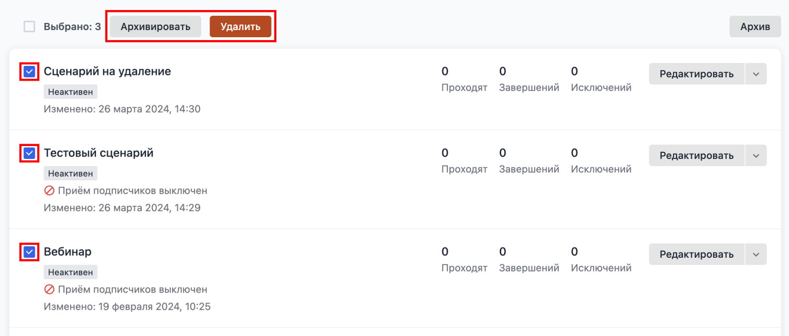The image size is (789, 336).
Task: Open the chevron menu beside Редактировать on Тестовый сценарий
Action: click(x=756, y=155)
